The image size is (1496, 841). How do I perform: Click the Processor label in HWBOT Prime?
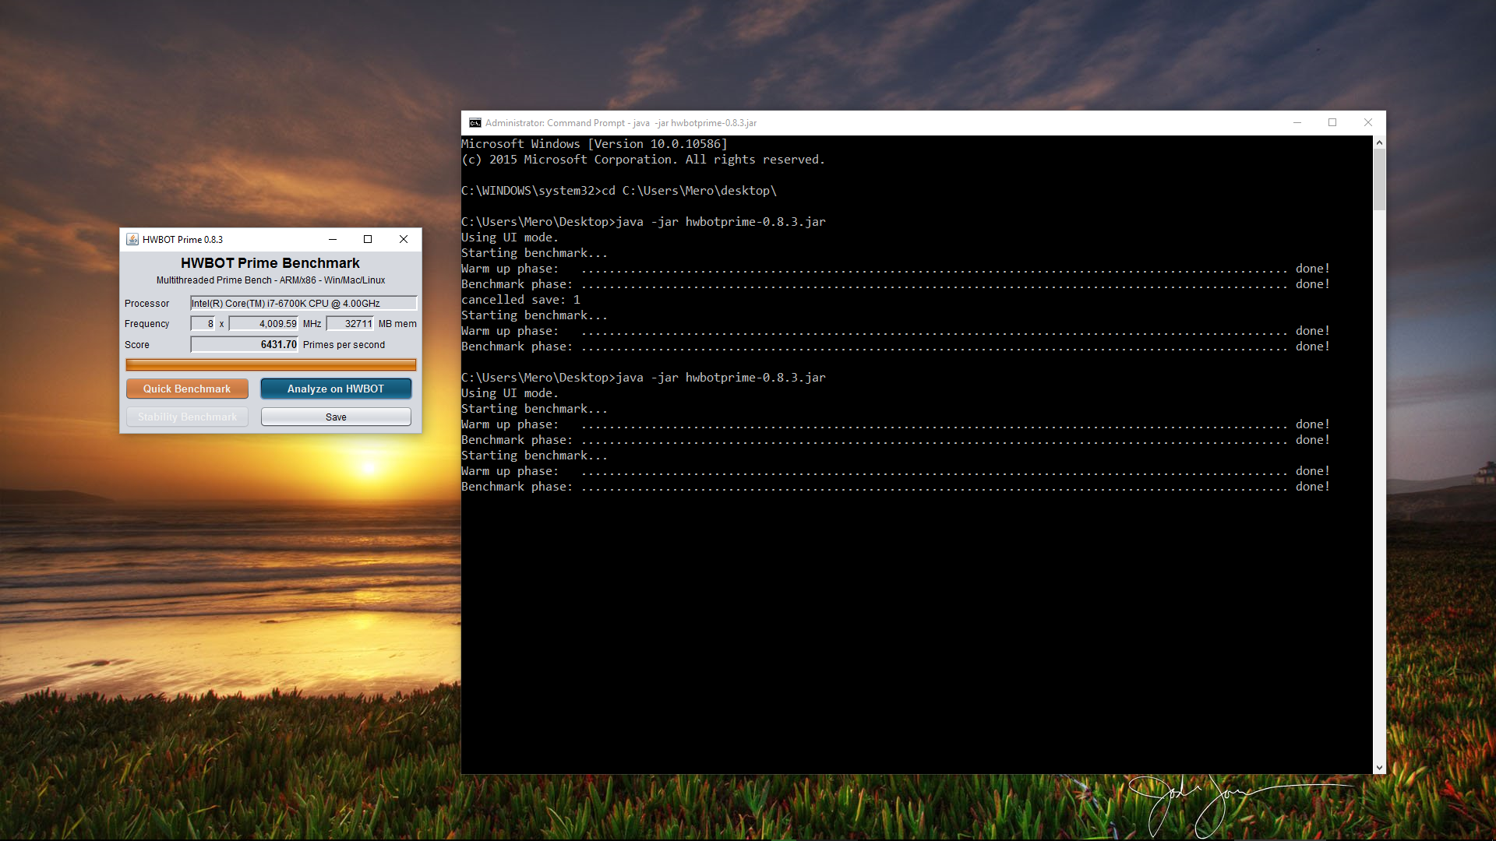tap(146, 304)
